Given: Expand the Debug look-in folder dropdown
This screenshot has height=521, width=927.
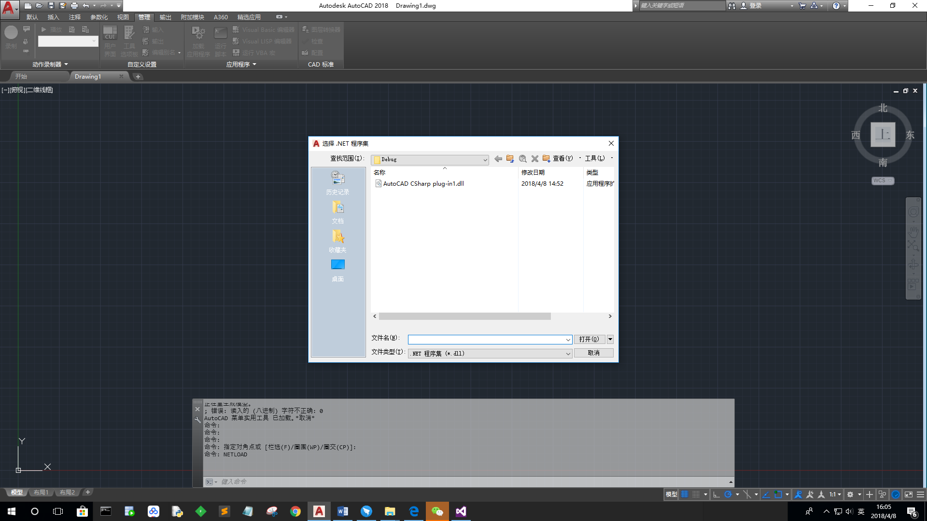Looking at the screenshot, I should click(485, 160).
